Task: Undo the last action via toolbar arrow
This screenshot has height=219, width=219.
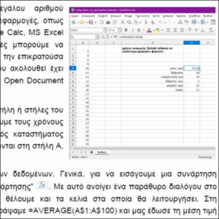Action: (160, 22)
